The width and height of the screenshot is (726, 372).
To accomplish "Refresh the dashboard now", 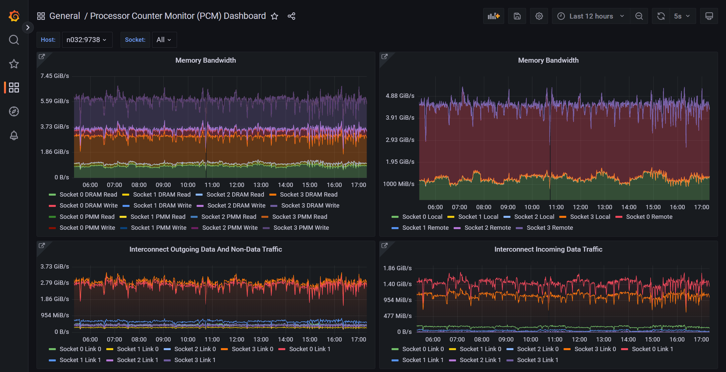I will point(661,16).
